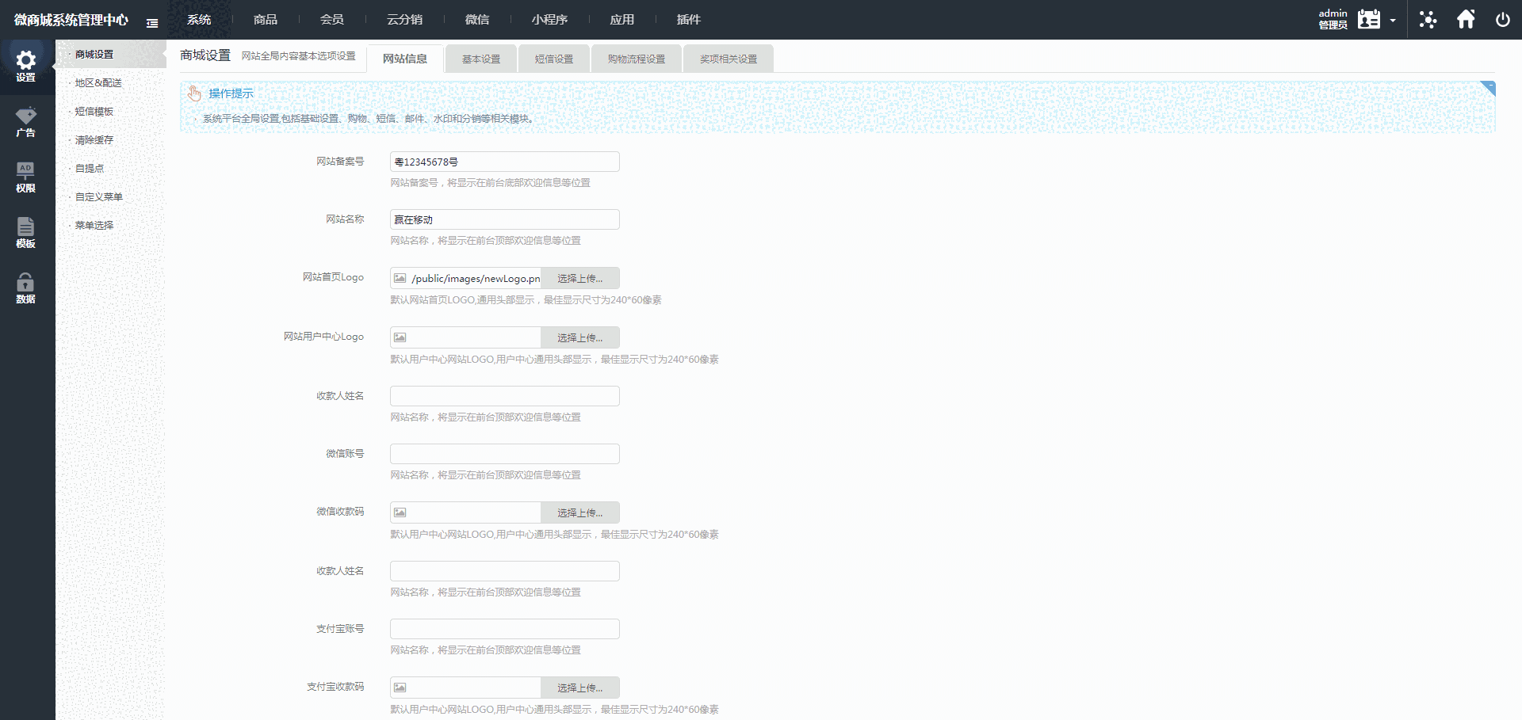1522x720 pixels.
Task: Click 选择上传 for 支付宝收款码
Action: click(x=580, y=688)
